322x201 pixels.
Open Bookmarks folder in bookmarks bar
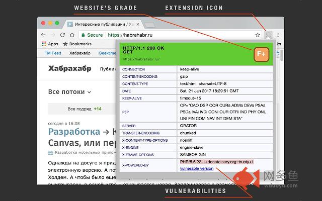(77, 44)
